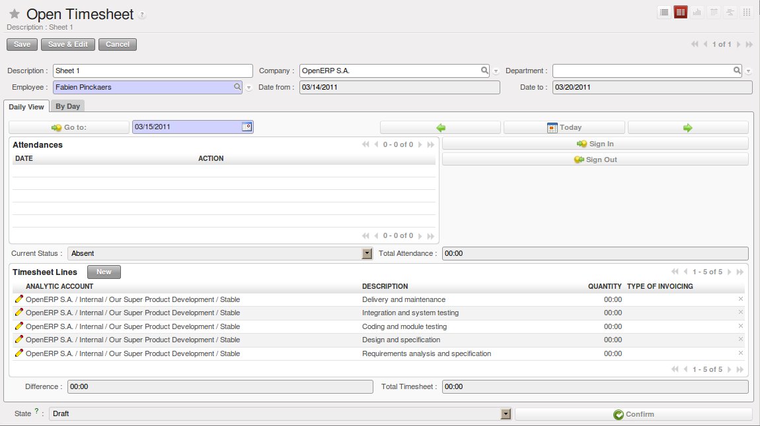760x426 pixels.
Task: Open calendar picker for Go to date
Action: tap(247, 127)
